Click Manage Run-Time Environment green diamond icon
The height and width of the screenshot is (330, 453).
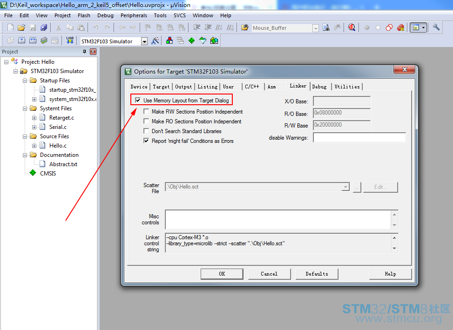pos(191,40)
